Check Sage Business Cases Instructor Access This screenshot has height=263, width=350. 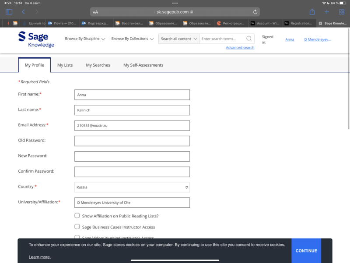(77, 227)
